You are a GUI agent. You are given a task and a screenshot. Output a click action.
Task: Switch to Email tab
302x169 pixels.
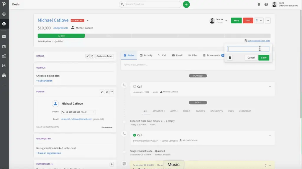[x=177, y=55]
